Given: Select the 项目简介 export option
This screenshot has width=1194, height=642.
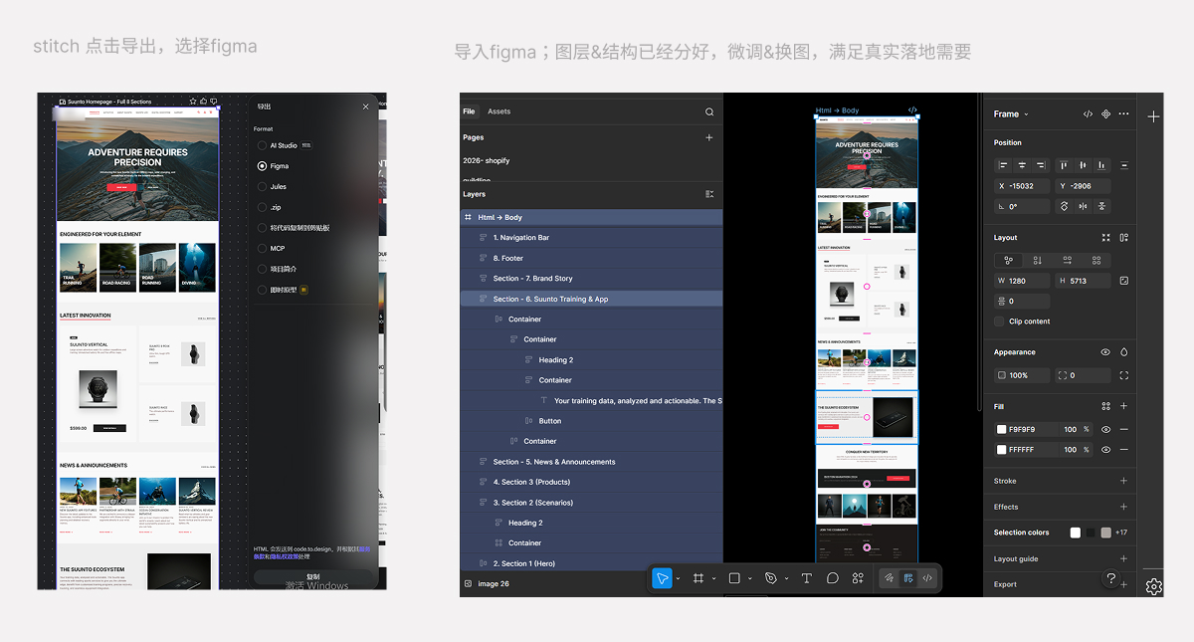Looking at the screenshot, I should pyautogui.click(x=262, y=269).
